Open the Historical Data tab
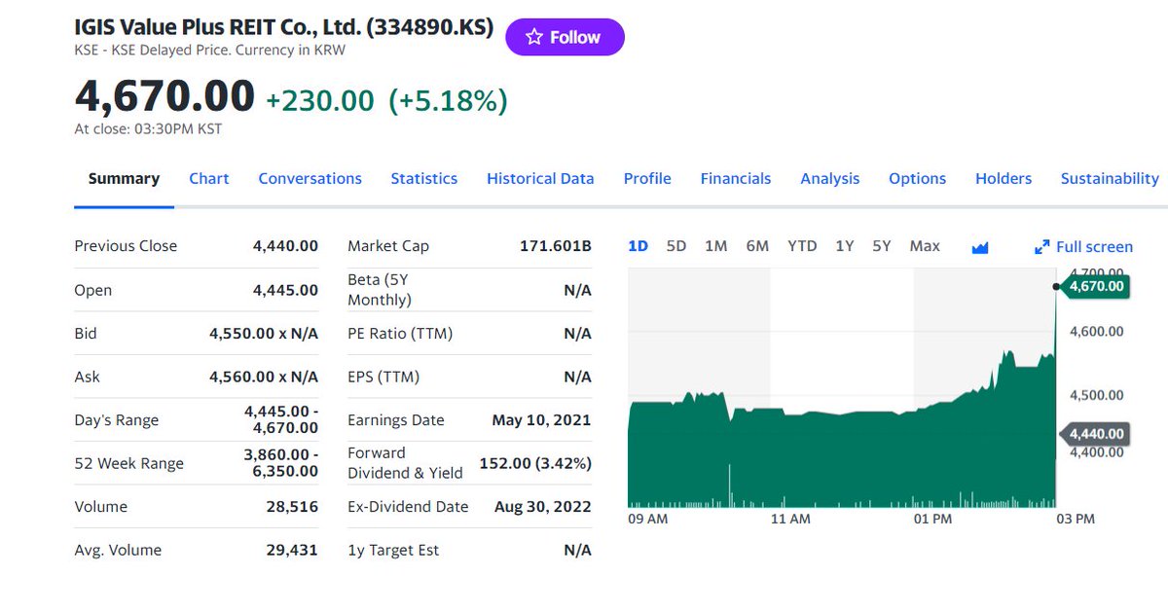 pyautogui.click(x=540, y=179)
